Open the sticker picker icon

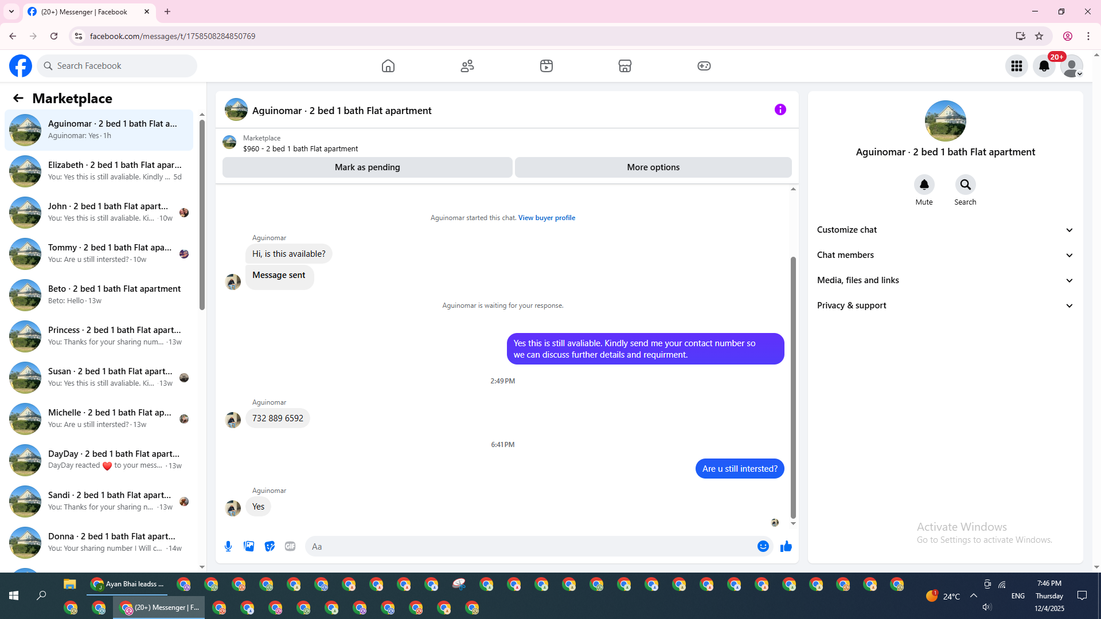coord(270,546)
